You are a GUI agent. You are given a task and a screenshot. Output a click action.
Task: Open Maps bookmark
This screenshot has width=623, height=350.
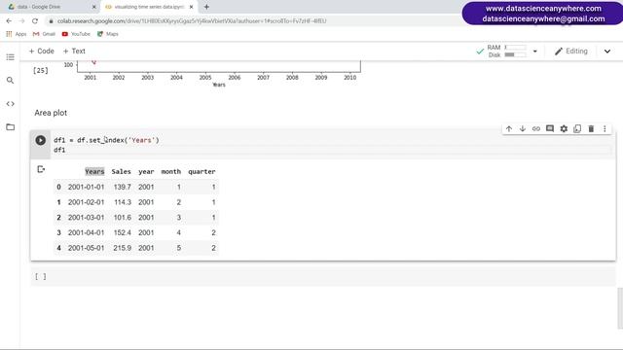point(108,34)
